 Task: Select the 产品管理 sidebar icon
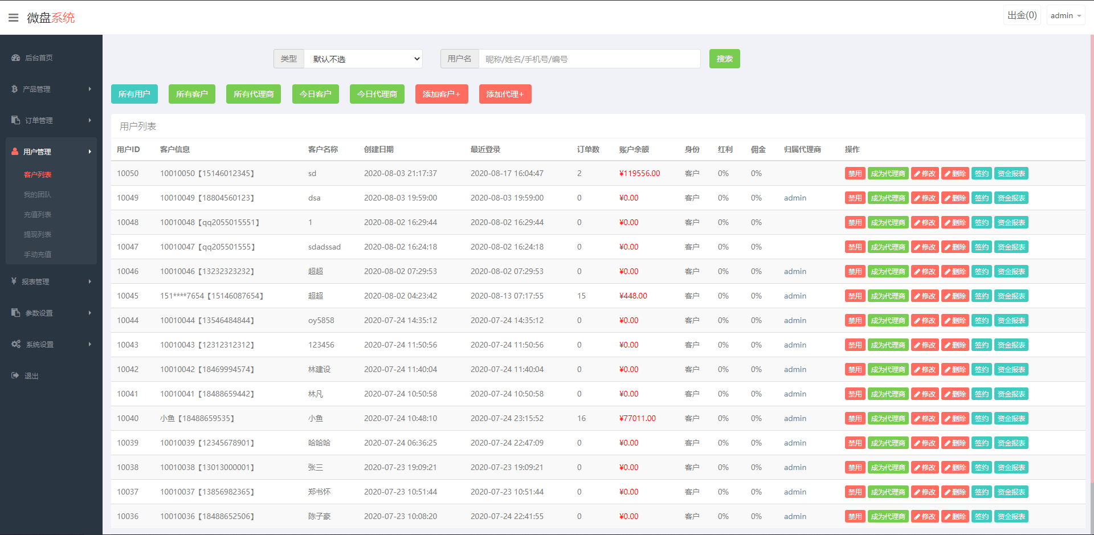pyautogui.click(x=14, y=89)
